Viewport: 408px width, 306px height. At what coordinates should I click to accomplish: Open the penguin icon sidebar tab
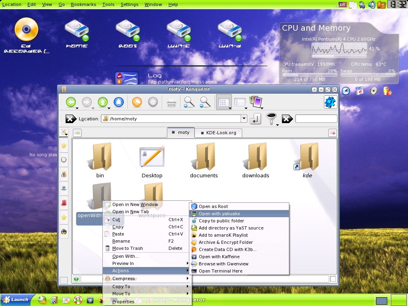(64, 231)
